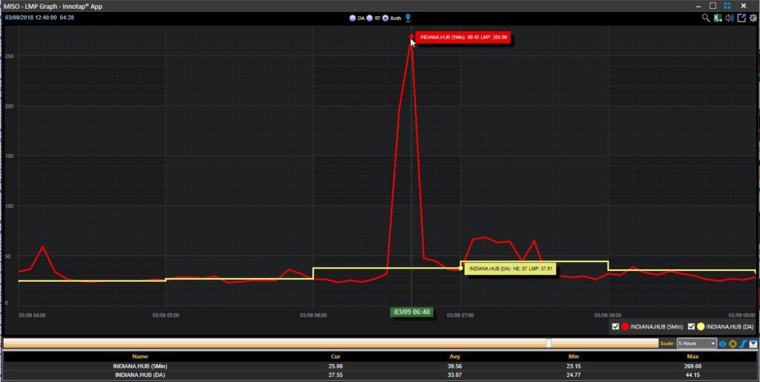The height and width of the screenshot is (382, 760).
Task: Click the Name column header
Action: pos(140,356)
